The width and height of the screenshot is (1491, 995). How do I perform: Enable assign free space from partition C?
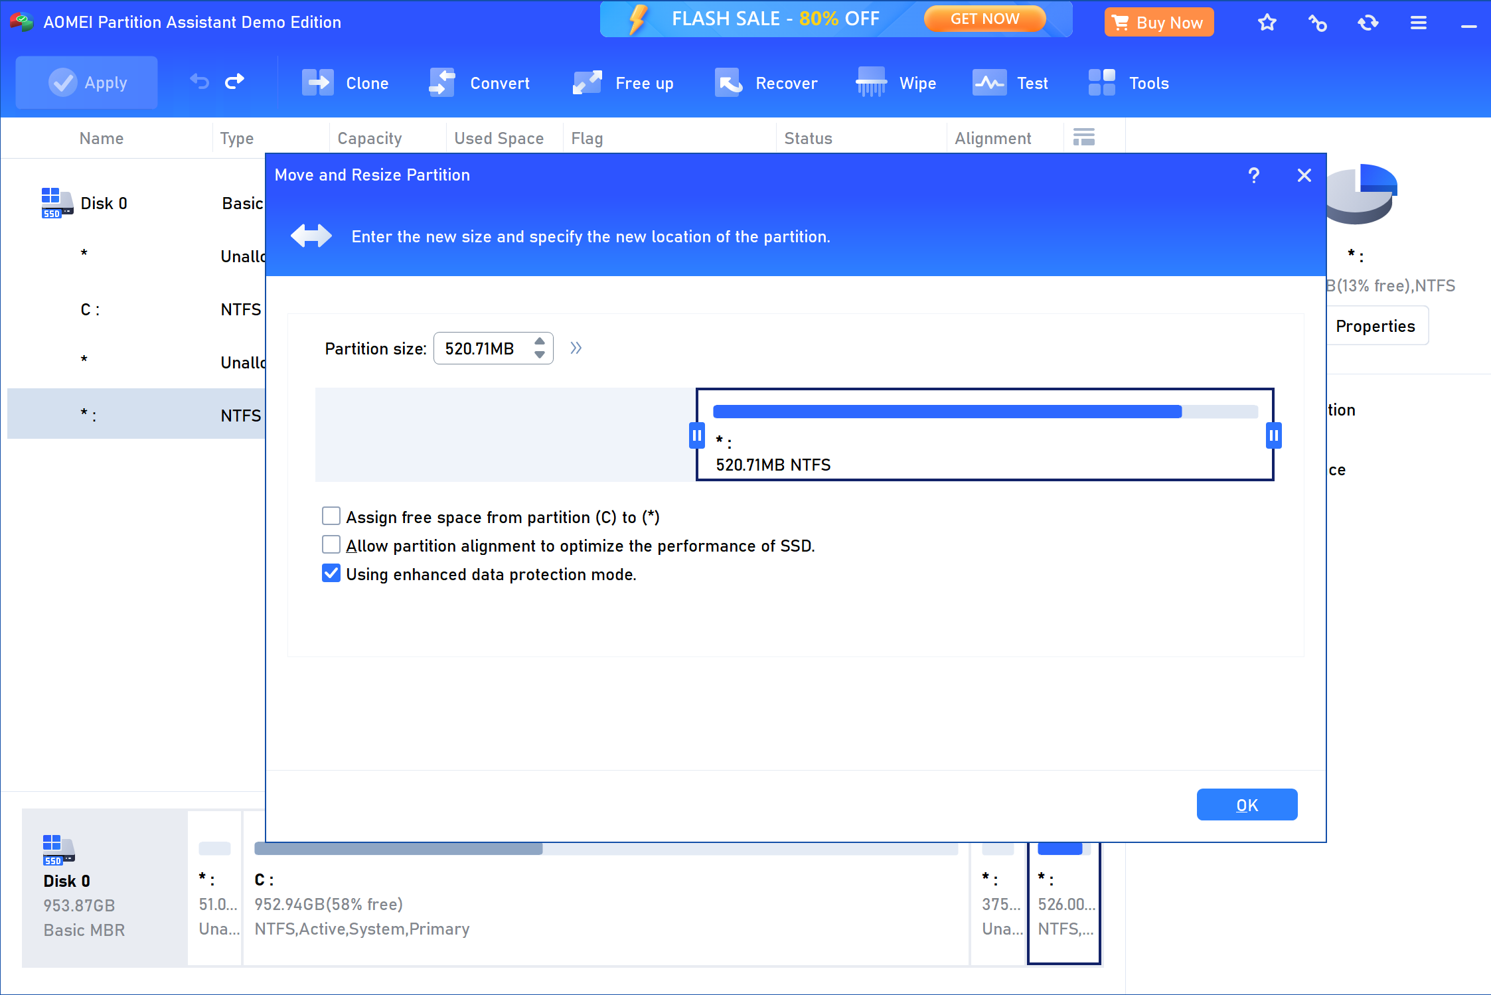click(x=331, y=516)
